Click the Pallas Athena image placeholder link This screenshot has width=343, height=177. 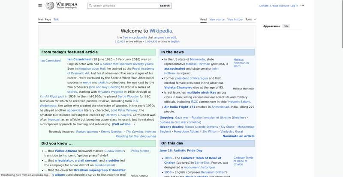click(x=140, y=151)
